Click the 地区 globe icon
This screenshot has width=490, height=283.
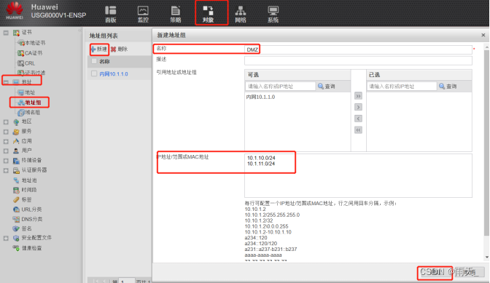16,122
